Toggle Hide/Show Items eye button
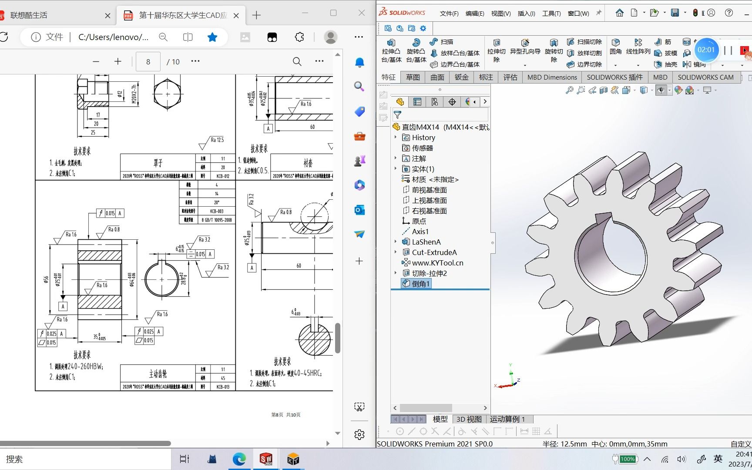Viewport: 752px width, 470px height. coord(661,90)
